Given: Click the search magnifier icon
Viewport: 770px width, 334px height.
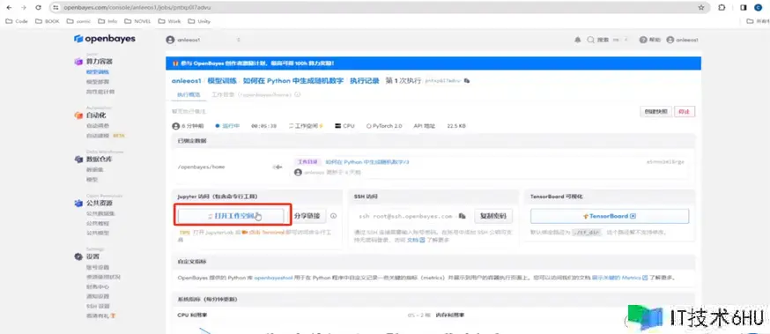Looking at the screenshot, I should [591, 41].
